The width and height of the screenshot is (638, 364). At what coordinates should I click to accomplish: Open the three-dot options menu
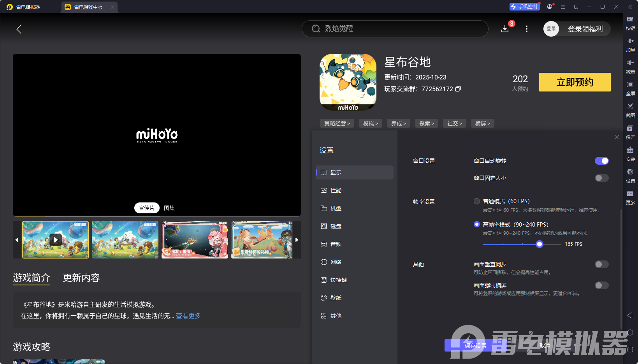point(527,29)
